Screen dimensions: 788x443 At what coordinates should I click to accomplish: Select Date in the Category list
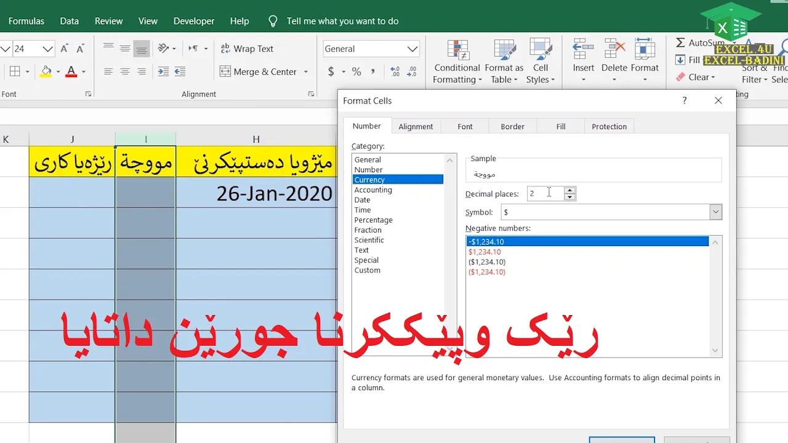362,200
